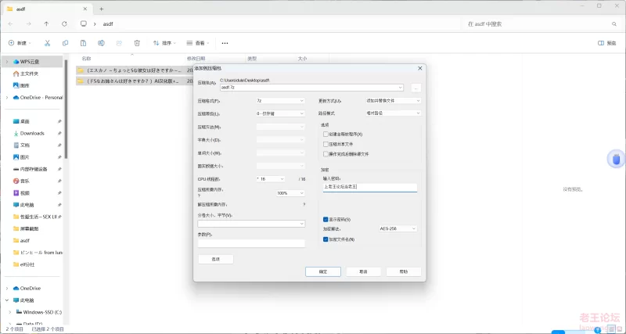Click the 参数(P) parameters input field
The image size is (626, 334).
pyautogui.click(x=251, y=243)
